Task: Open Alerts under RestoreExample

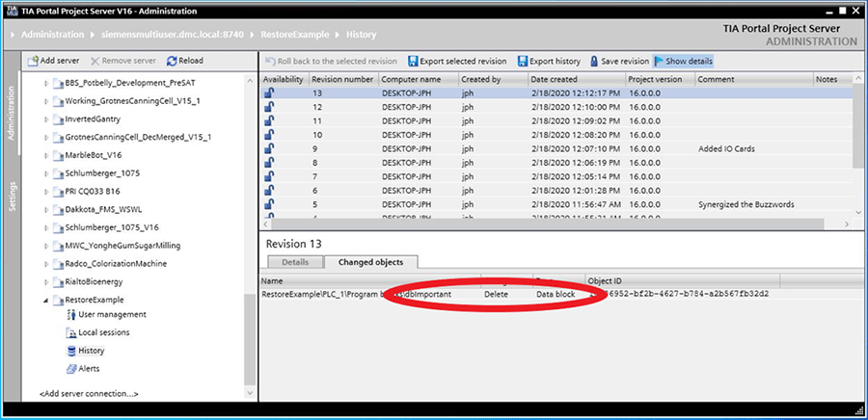Action: [83, 369]
